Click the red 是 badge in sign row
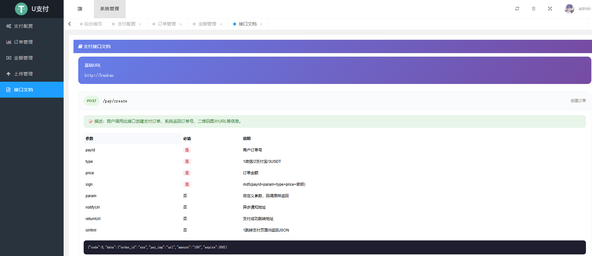The width and height of the screenshot is (592, 256). [x=187, y=184]
